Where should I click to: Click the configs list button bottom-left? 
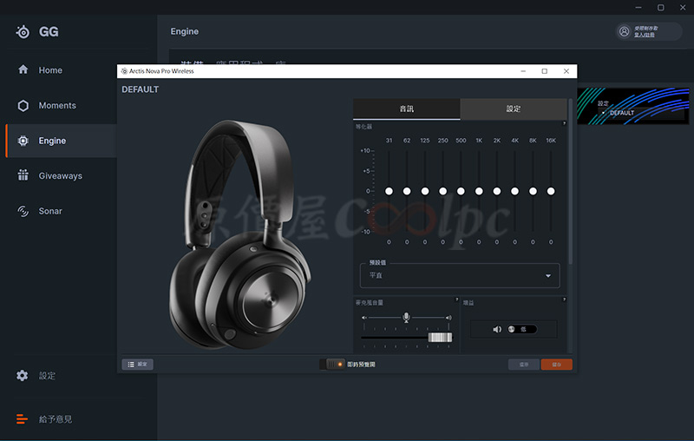pyautogui.click(x=138, y=365)
